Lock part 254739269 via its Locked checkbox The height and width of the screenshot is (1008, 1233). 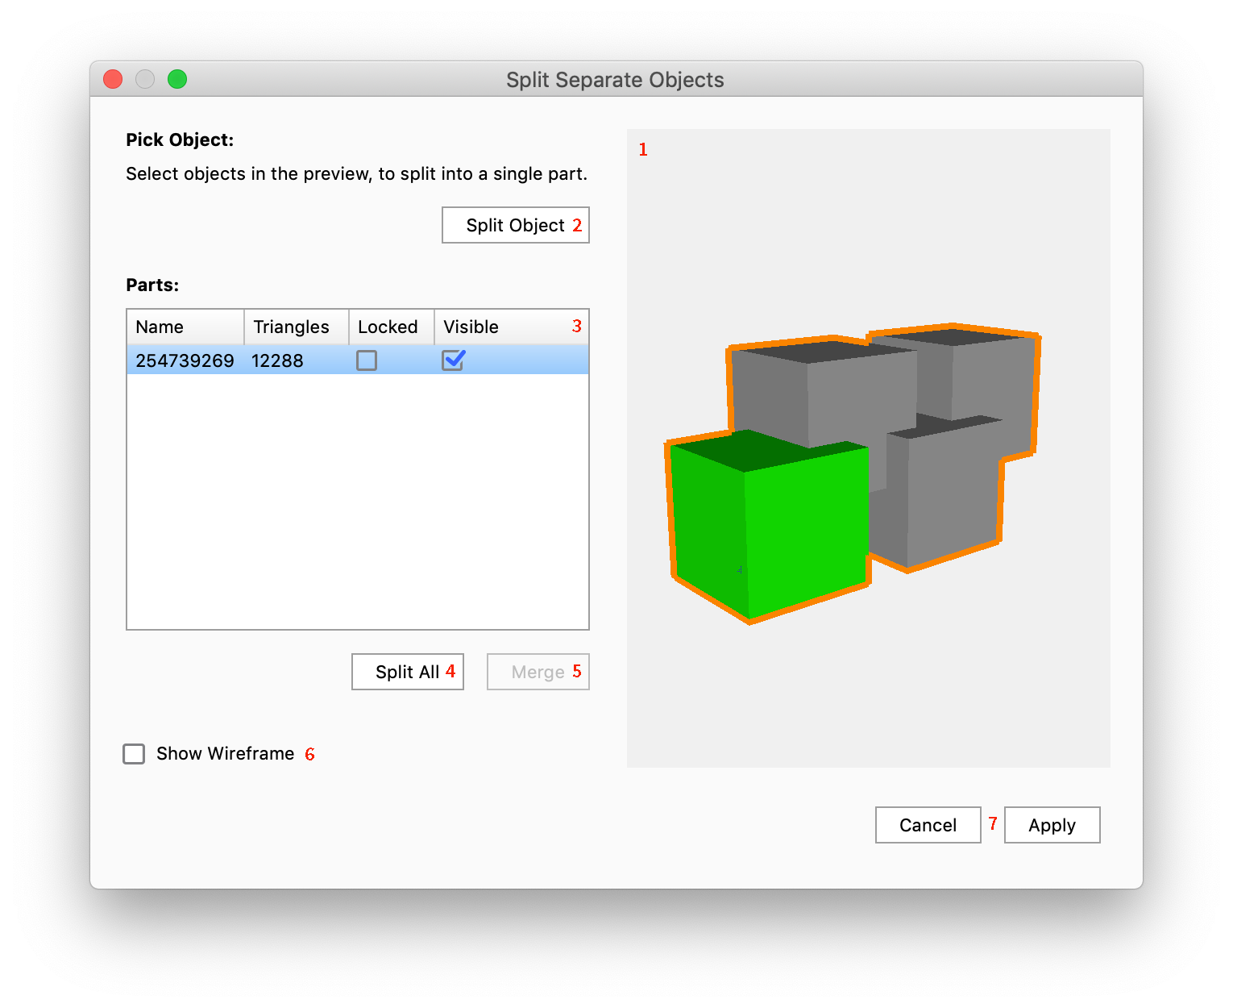click(367, 360)
